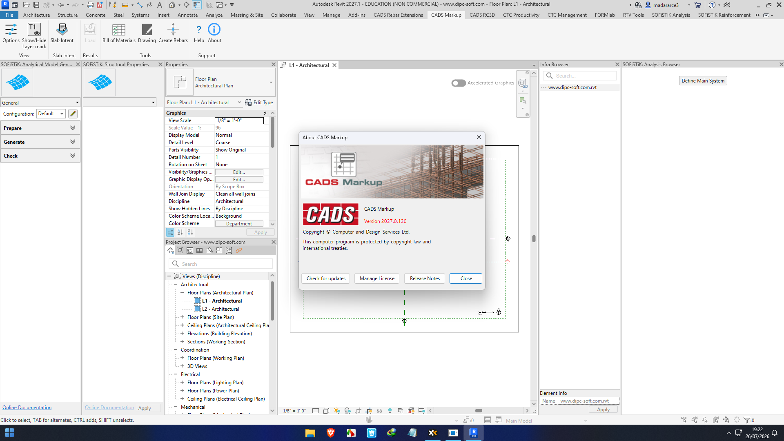Image resolution: width=784 pixels, height=441 pixels.
Task: Click Check for updates button
Action: tap(326, 278)
